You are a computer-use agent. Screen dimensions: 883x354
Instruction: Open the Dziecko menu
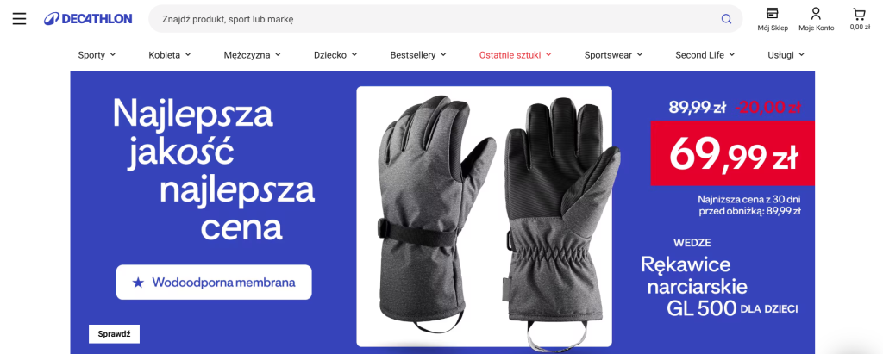[335, 55]
